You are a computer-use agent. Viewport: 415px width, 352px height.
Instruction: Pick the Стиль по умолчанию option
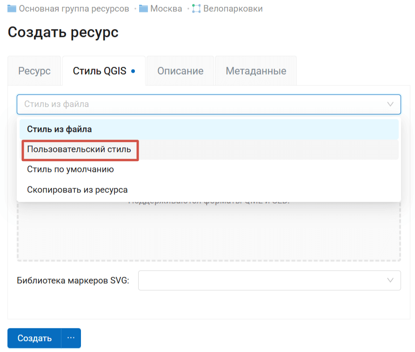click(x=70, y=169)
